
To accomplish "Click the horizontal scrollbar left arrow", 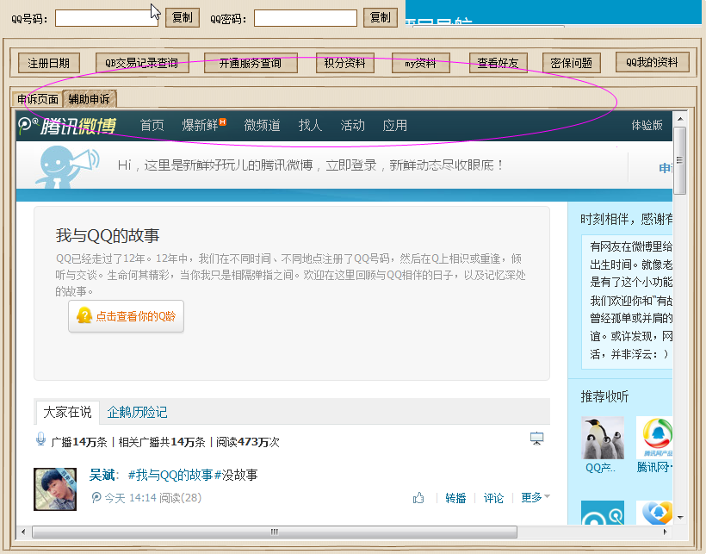I will click(23, 532).
